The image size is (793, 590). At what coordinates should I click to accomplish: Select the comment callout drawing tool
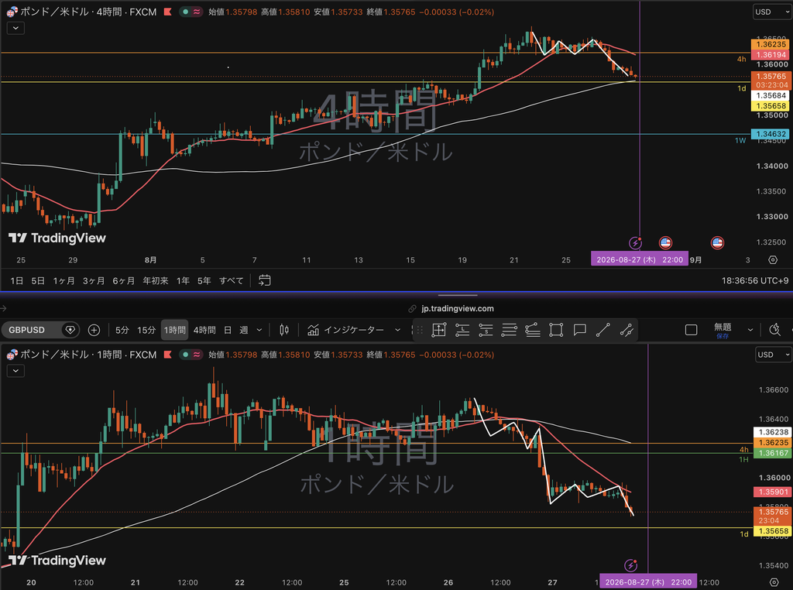(579, 330)
